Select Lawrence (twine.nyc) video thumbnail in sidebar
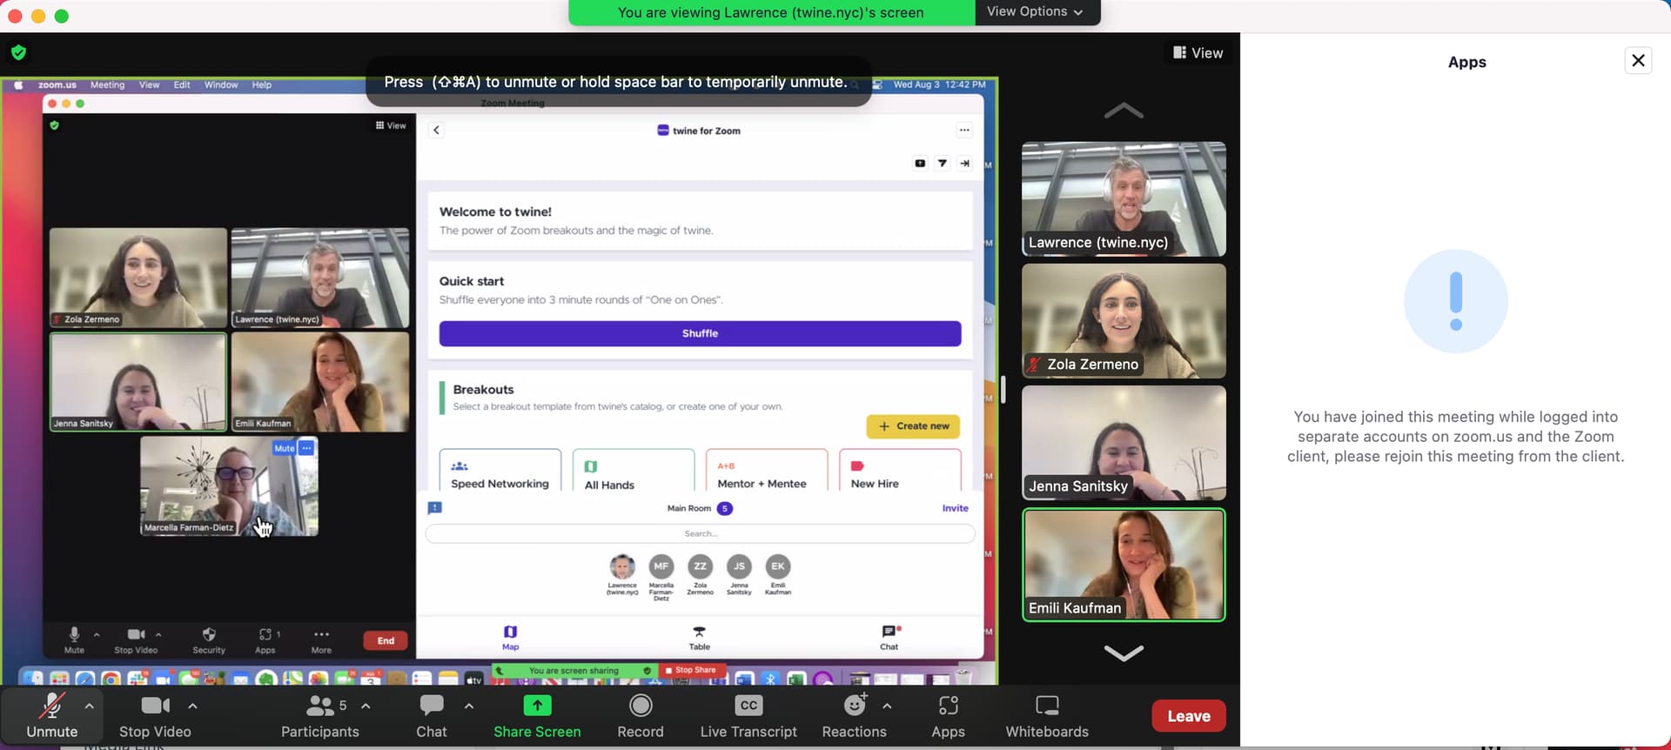The width and height of the screenshot is (1671, 750). (x=1124, y=199)
